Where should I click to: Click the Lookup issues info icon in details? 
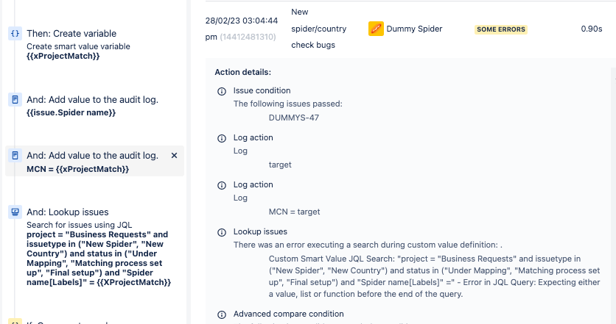222,232
